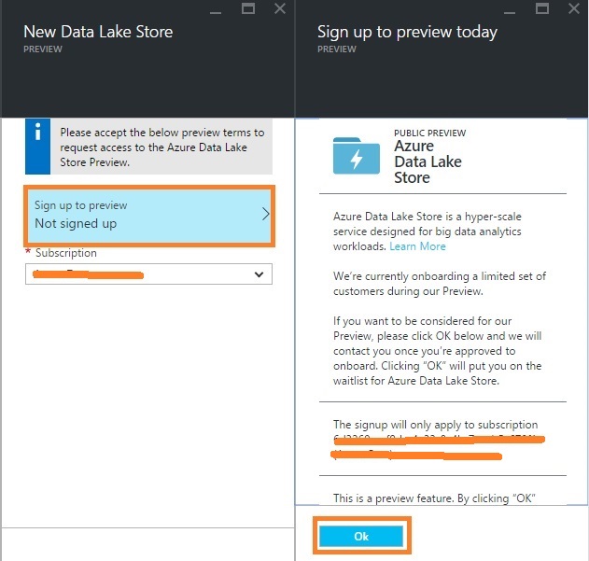Click the Sign up to preview today title

(x=407, y=32)
